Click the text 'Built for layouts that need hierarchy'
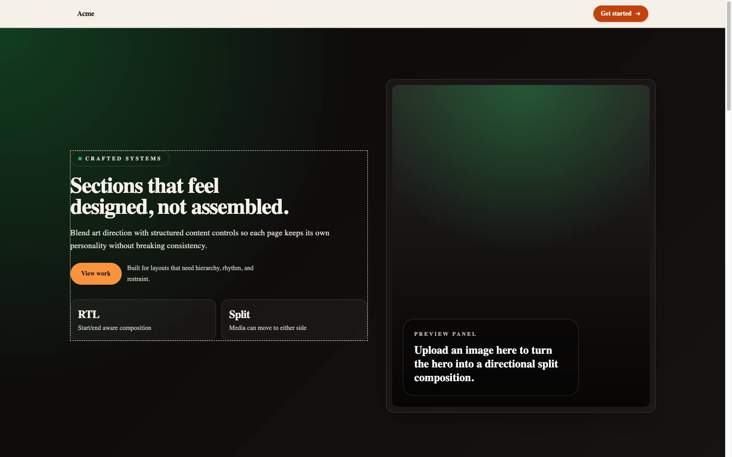The image size is (732, 457). coord(190,273)
